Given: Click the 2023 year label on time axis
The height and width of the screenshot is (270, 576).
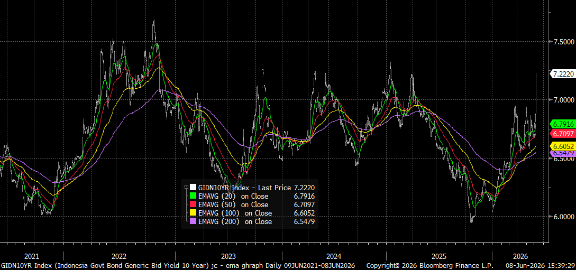Looking at the screenshot, I should 228,256.
